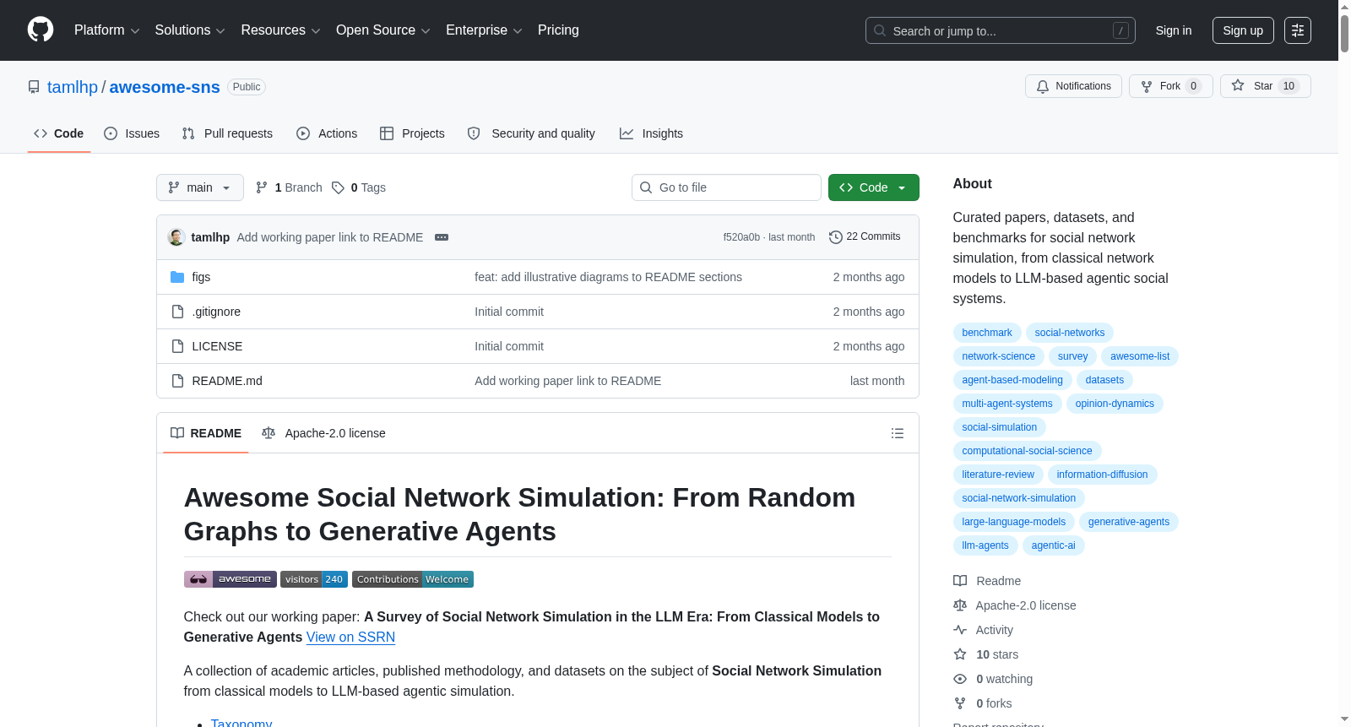Viewport: 1351px width, 727px height.
Task: View 0 Tags link
Action: click(x=359, y=187)
